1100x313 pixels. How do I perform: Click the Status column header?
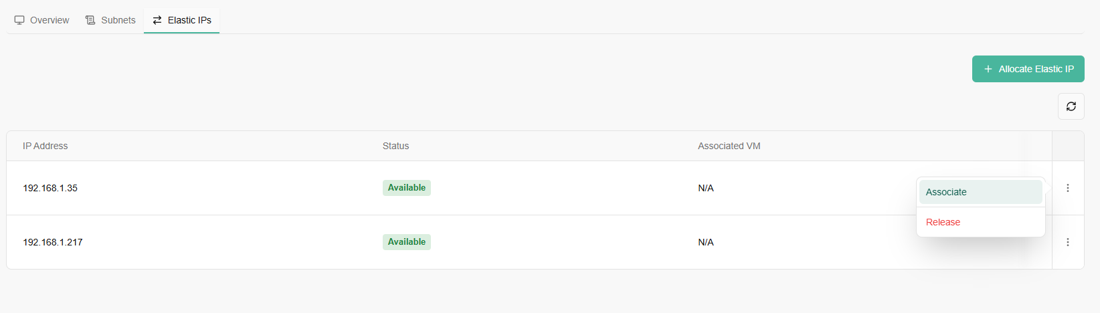point(395,146)
